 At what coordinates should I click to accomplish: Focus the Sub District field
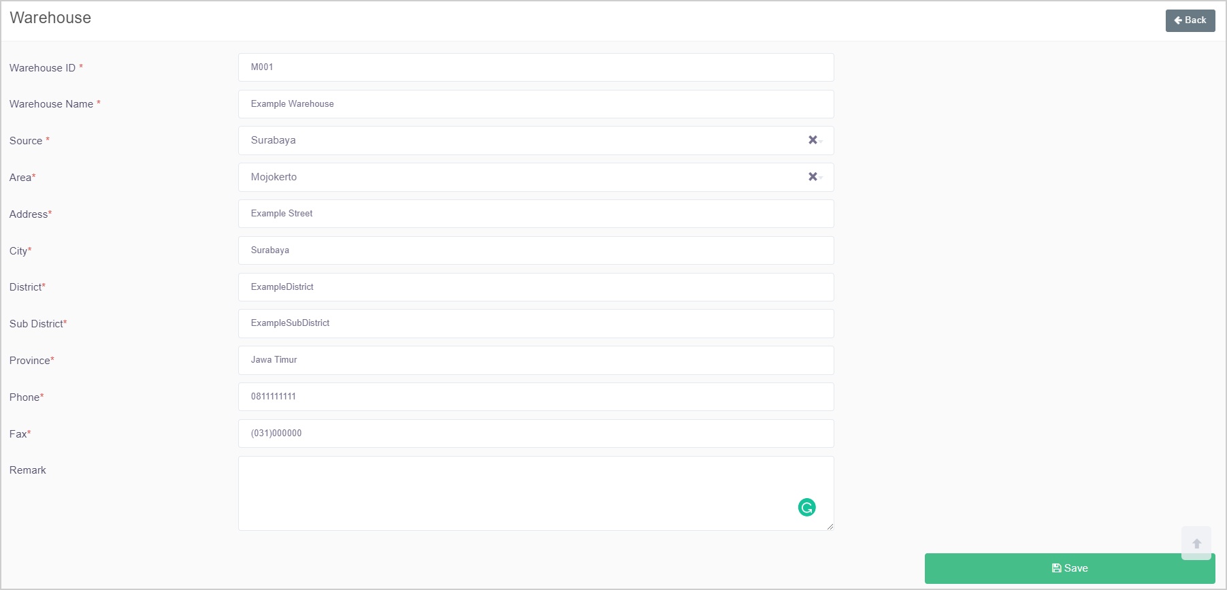pos(536,323)
